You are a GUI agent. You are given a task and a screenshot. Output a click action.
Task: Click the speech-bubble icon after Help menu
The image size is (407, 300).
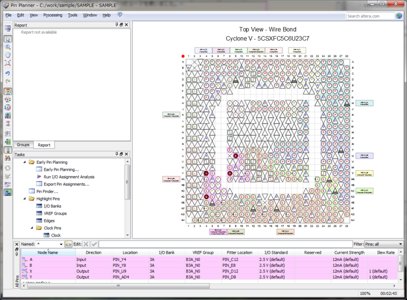(120, 15)
